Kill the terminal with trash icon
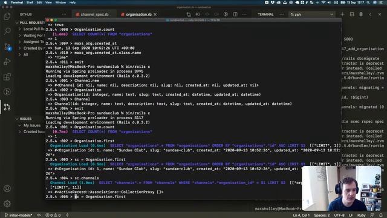The width and height of the screenshot is (387, 218). coord(361,15)
